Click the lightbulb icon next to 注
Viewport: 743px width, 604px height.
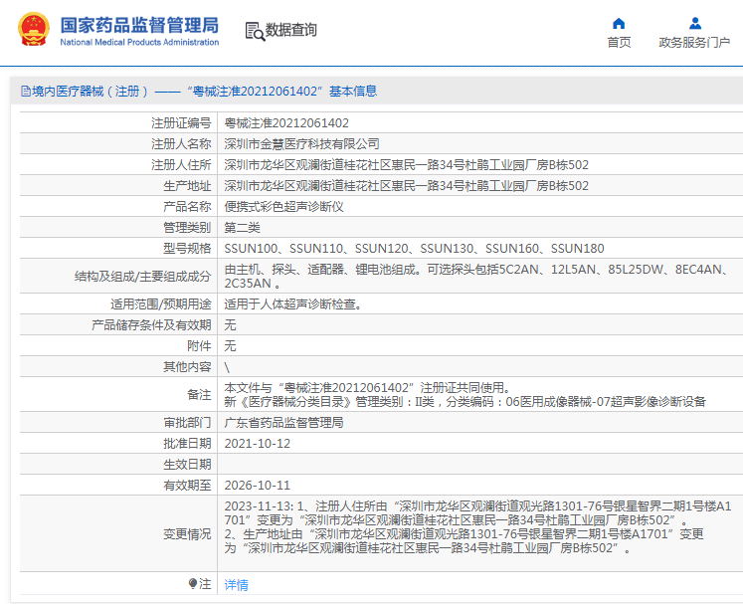click(x=192, y=584)
